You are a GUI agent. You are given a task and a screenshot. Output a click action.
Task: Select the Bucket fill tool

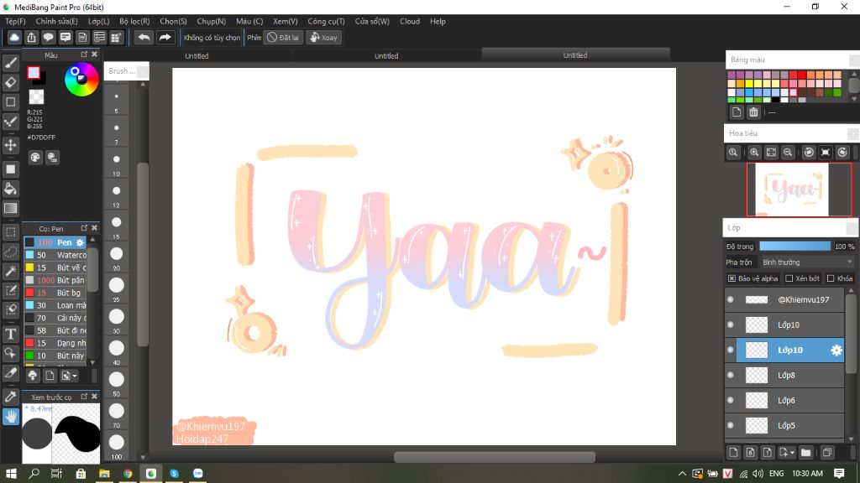tap(10, 189)
